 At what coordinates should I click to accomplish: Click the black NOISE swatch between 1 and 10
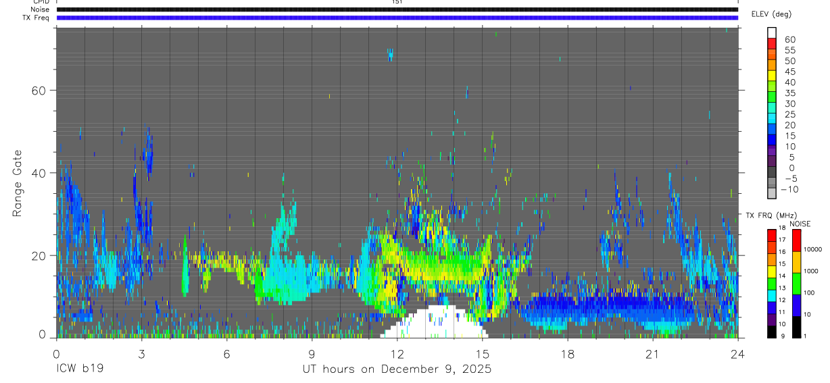[x=796, y=326]
